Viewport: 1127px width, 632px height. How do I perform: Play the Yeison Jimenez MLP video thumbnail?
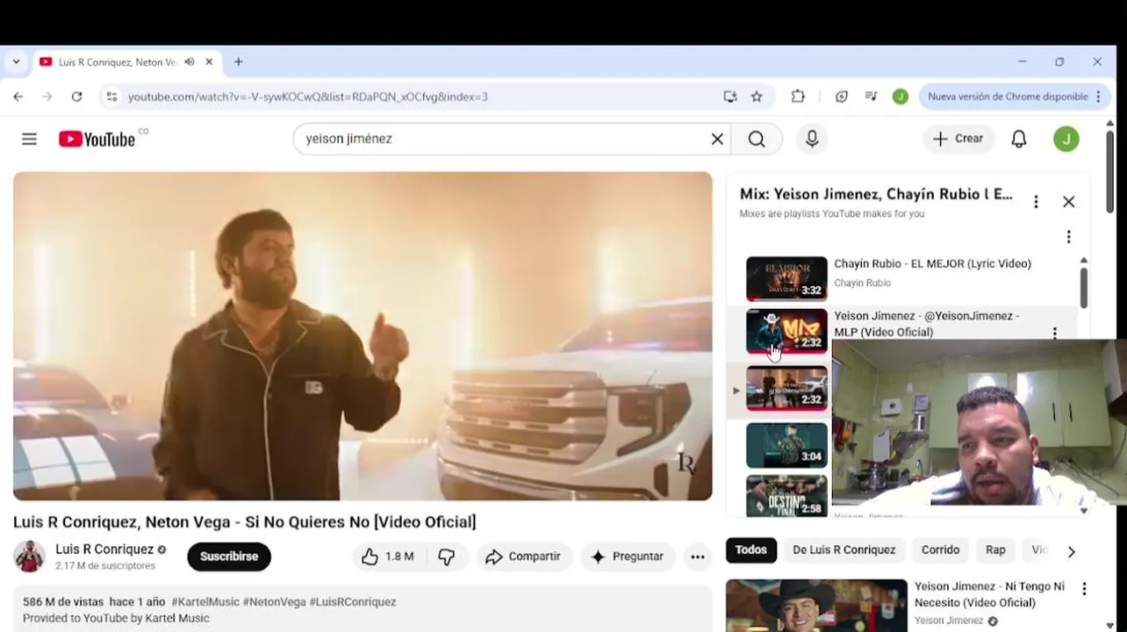coord(786,331)
